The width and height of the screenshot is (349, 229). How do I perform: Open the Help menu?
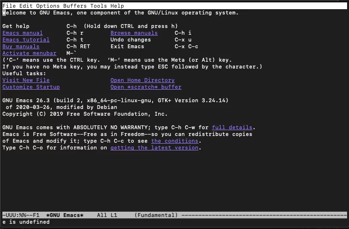117,6
